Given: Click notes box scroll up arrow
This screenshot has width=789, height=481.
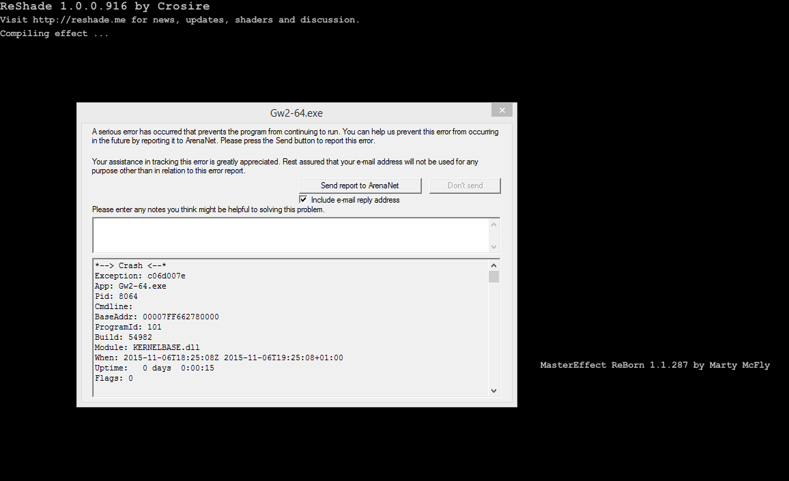Looking at the screenshot, I should point(493,224).
